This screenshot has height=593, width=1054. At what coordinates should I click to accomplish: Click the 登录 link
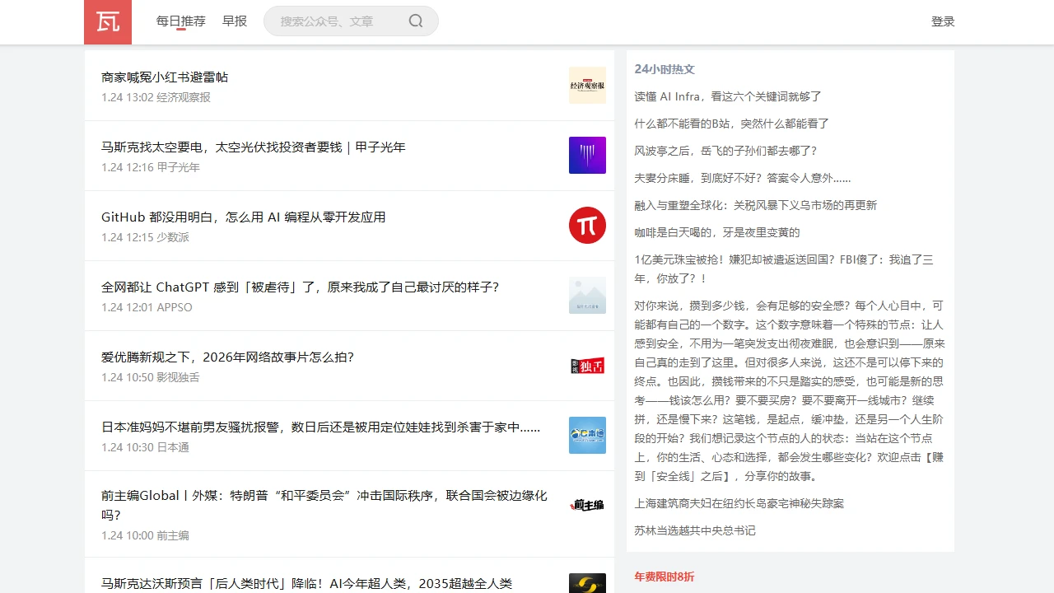pyautogui.click(x=943, y=21)
